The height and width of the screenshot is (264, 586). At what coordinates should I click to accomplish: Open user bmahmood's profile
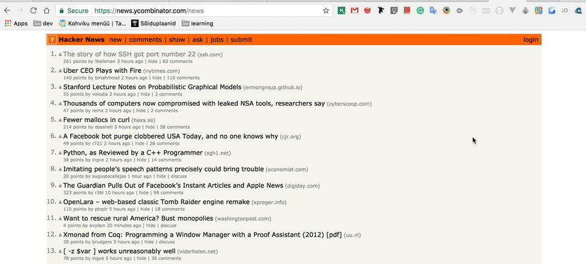coord(107,78)
